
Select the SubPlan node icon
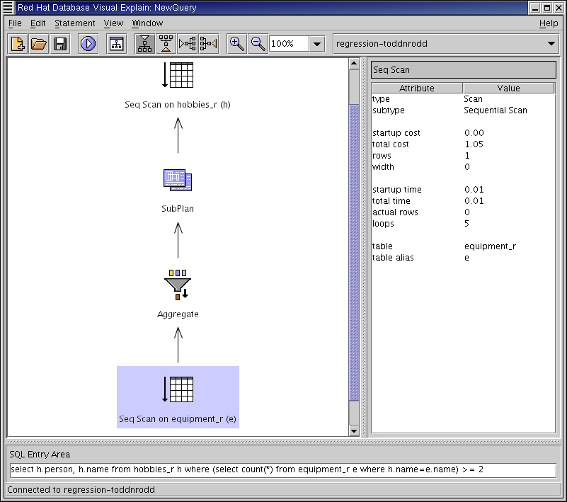point(178,180)
